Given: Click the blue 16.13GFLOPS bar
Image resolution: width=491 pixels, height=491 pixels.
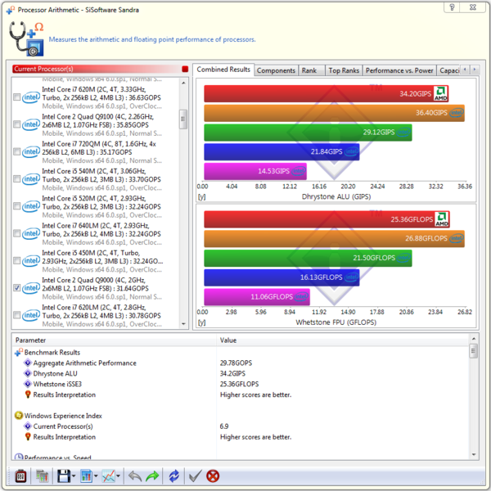Looking at the screenshot, I should [x=282, y=277].
